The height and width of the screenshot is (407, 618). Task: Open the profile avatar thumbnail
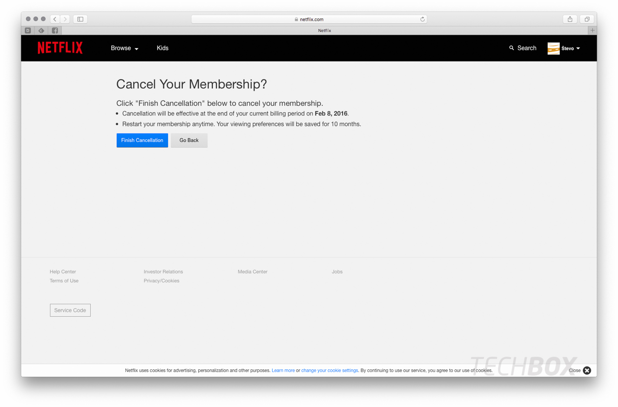click(553, 48)
